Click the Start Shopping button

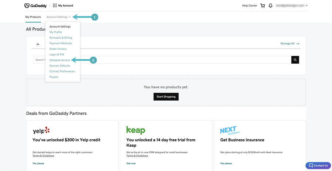coord(166,97)
